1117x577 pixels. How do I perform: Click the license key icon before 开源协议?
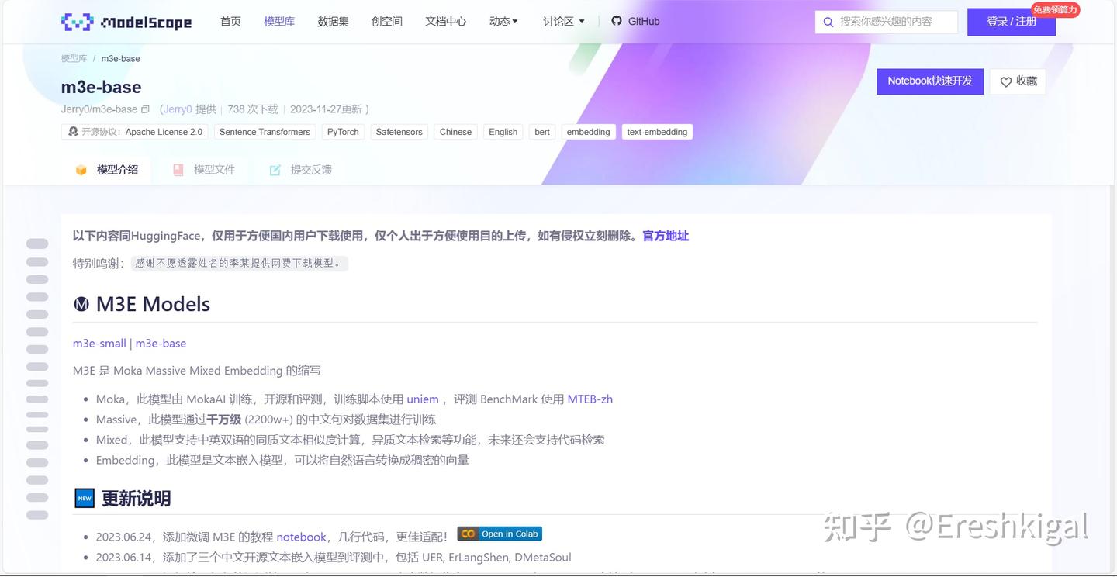click(x=72, y=131)
